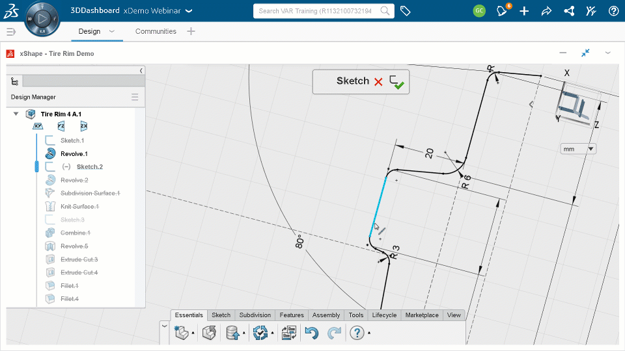625x351 pixels.
Task: Open the 3D compass play button
Action: [42, 18]
